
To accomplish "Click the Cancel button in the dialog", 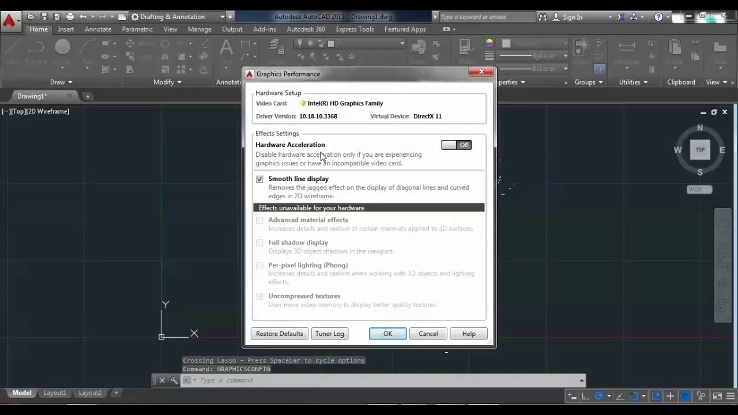I will 428,334.
